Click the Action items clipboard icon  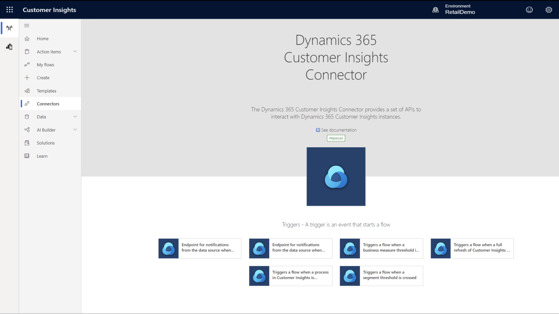[27, 52]
